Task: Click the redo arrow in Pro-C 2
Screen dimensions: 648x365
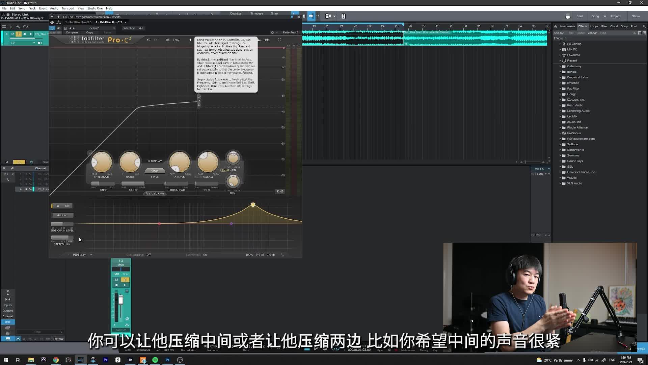Action: [156, 40]
